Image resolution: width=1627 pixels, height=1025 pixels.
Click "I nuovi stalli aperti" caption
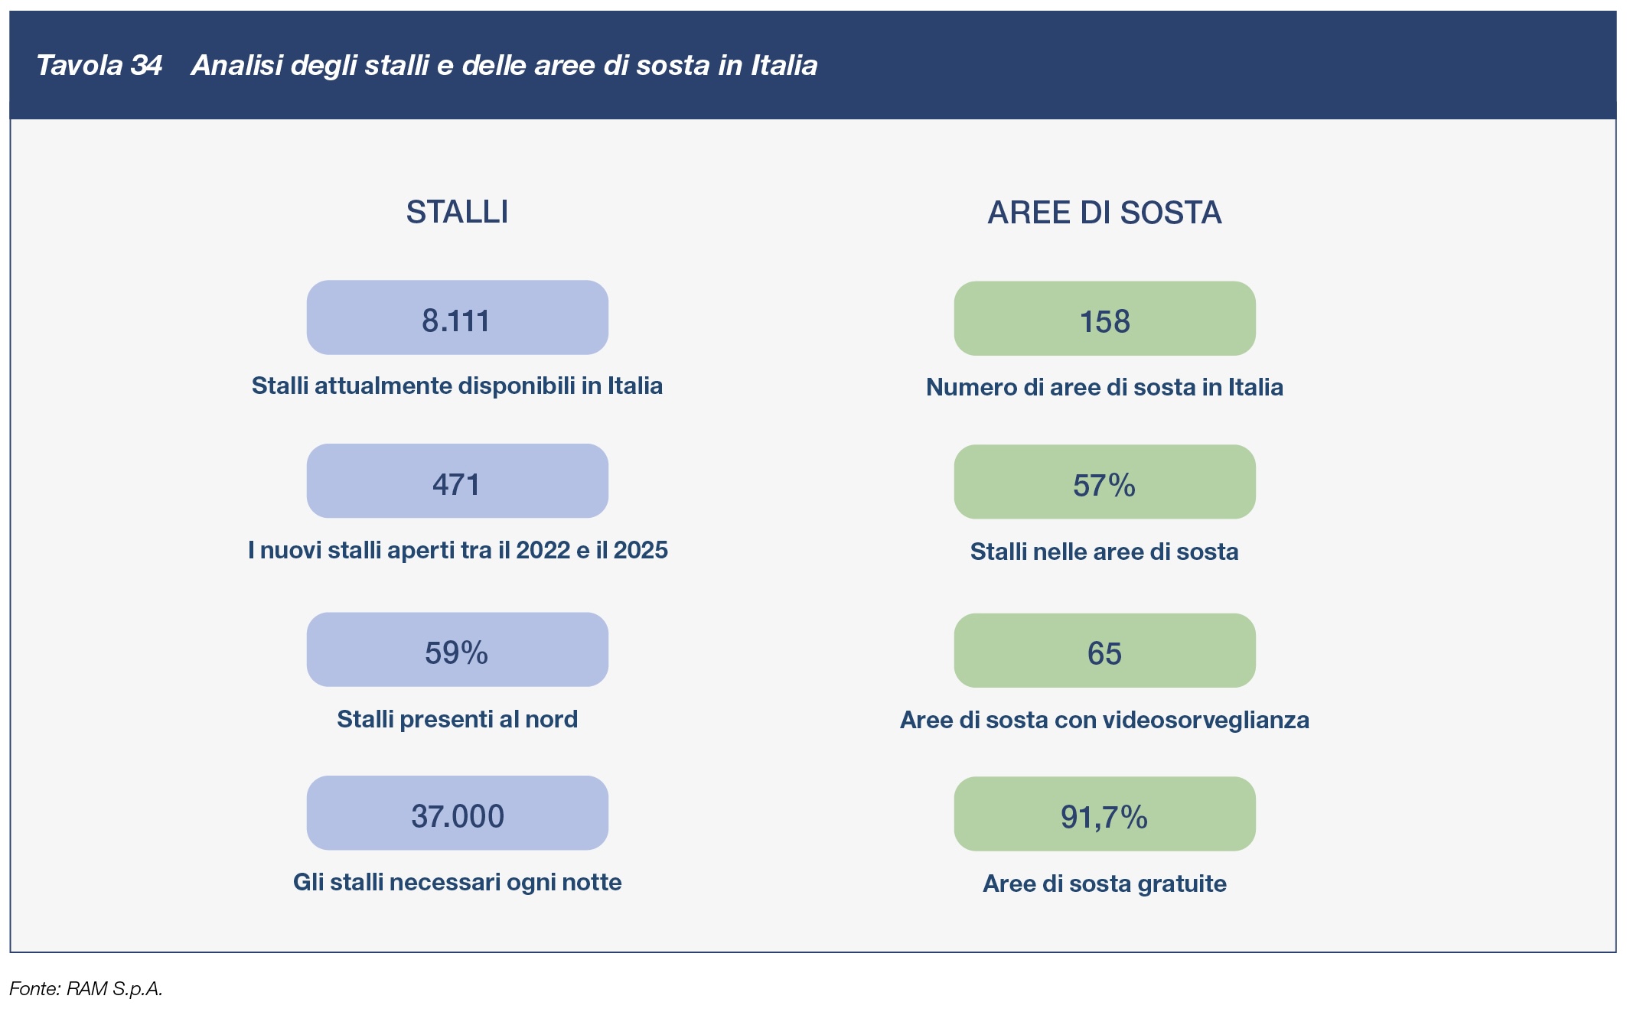[x=457, y=550]
